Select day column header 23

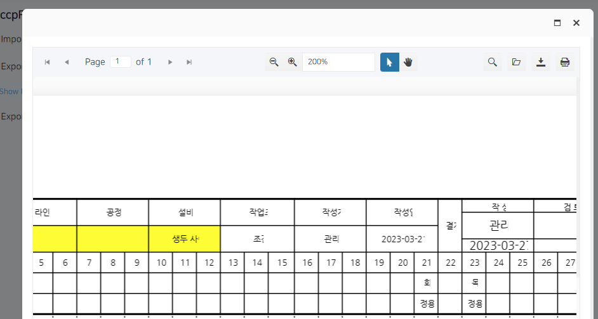pyautogui.click(x=474, y=263)
